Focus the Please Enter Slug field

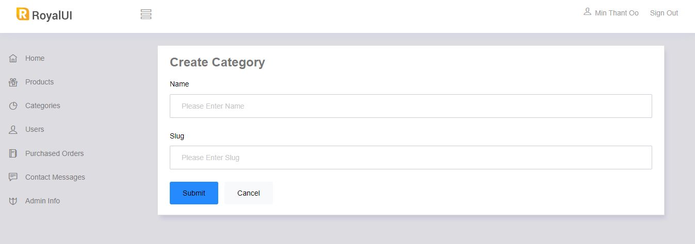[x=411, y=158]
